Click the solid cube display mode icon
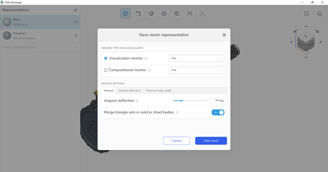 151,13
